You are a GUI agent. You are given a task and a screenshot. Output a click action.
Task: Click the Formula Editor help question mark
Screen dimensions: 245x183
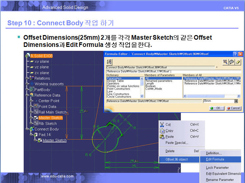coord(235,54)
